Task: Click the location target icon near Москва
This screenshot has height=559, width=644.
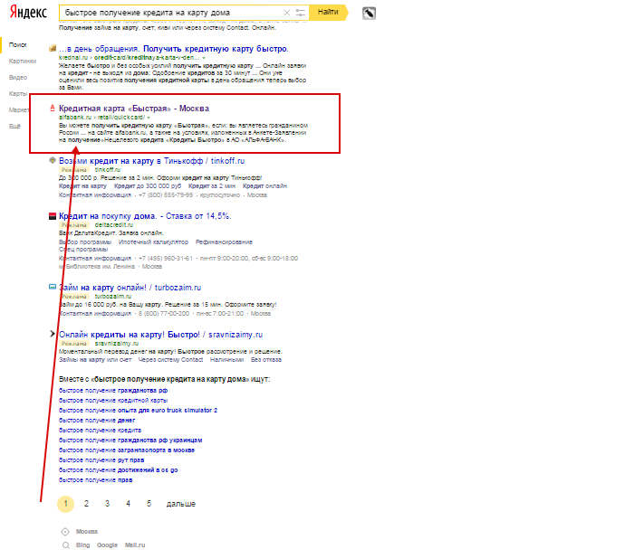Action: click(x=65, y=532)
